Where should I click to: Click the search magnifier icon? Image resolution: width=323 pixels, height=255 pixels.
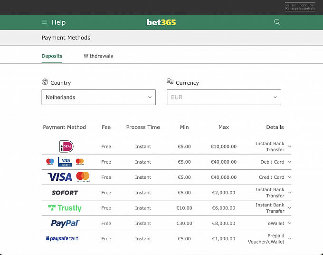point(277,22)
